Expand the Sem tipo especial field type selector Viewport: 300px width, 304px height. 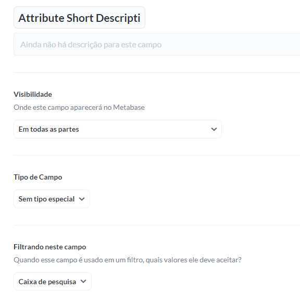pos(52,199)
